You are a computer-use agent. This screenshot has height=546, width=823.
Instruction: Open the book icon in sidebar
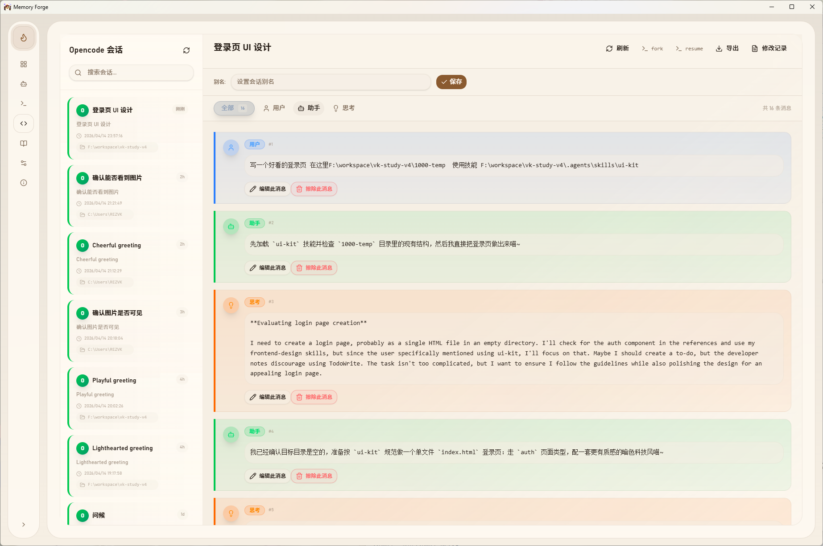tap(24, 144)
